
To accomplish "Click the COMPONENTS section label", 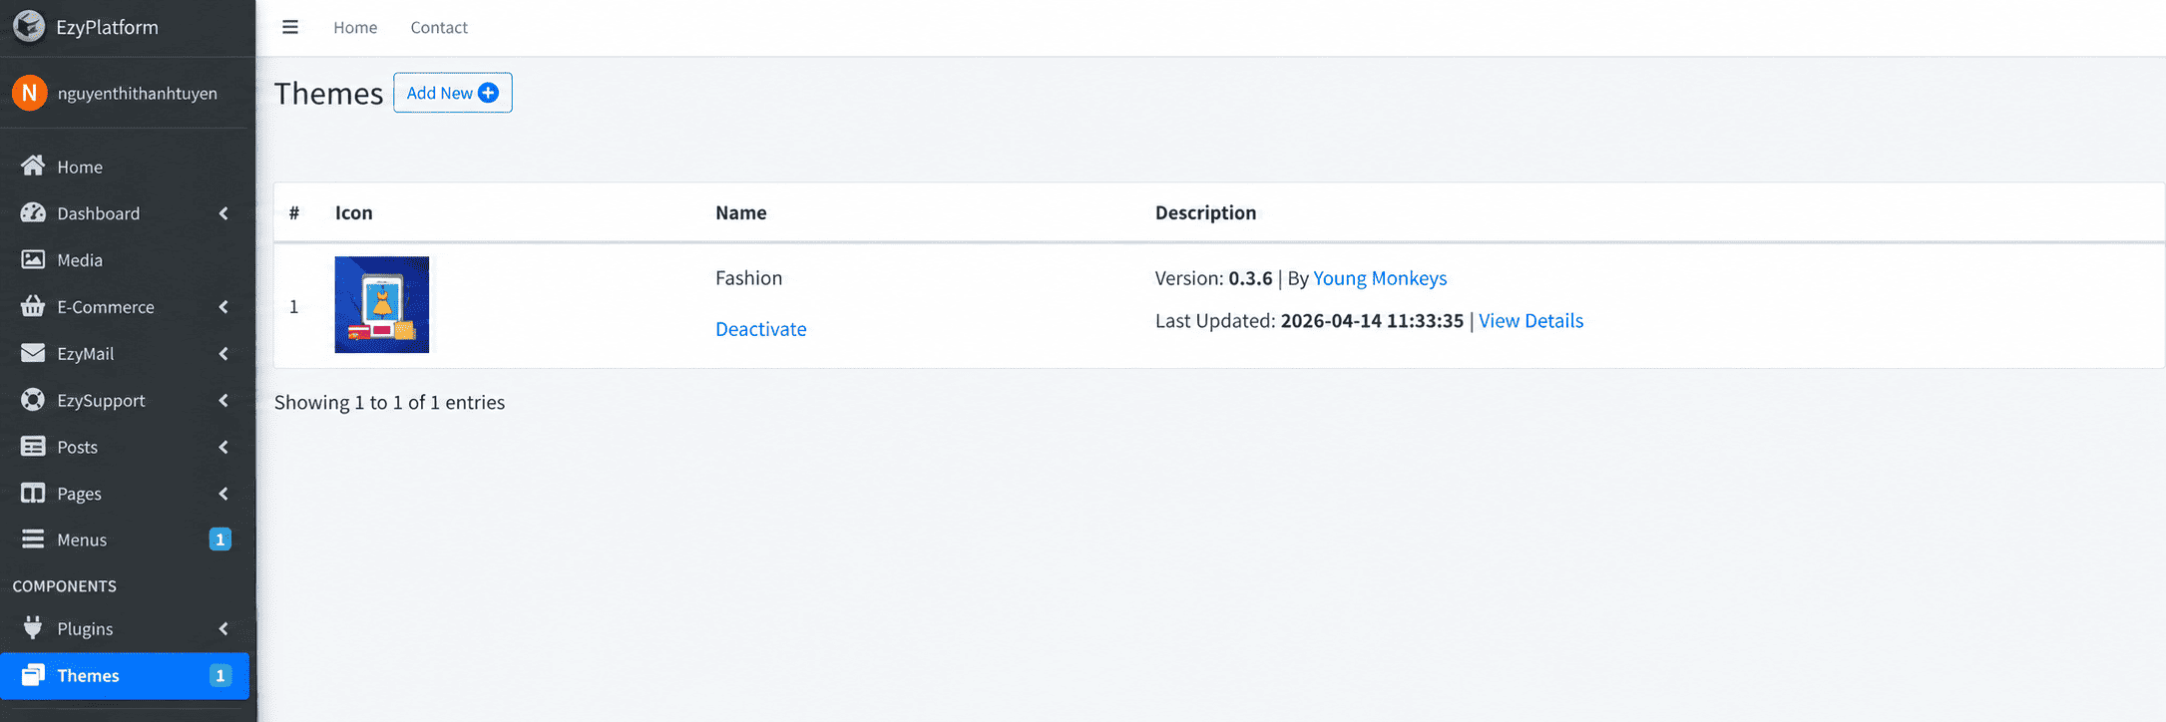I will (65, 585).
